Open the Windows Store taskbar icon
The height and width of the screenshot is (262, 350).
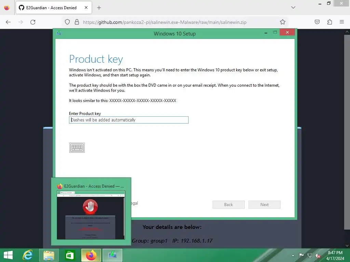[x=70, y=255]
